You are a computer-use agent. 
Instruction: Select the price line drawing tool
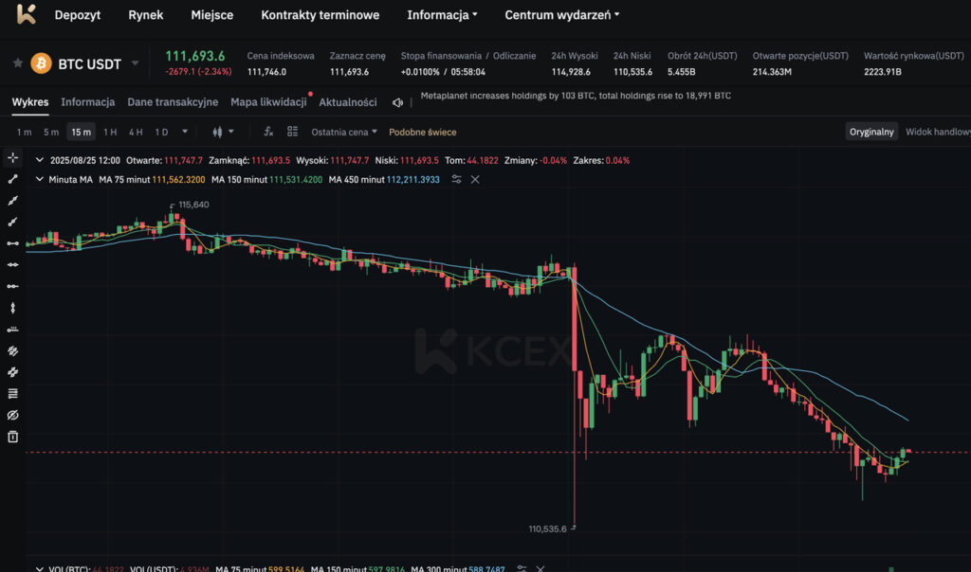click(x=12, y=329)
